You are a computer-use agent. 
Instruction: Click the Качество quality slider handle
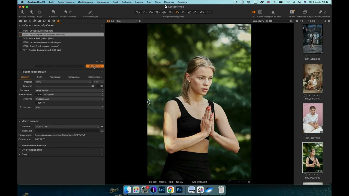pyautogui.click(x=93, y=86)
